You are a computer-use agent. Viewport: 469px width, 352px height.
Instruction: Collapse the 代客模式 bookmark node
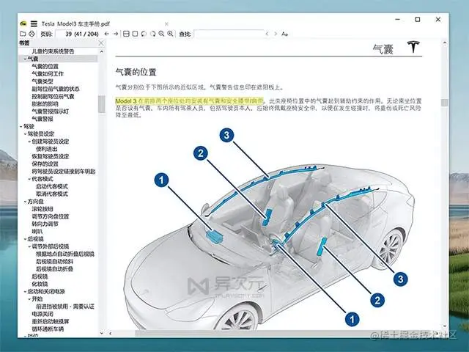pos(29,179)
